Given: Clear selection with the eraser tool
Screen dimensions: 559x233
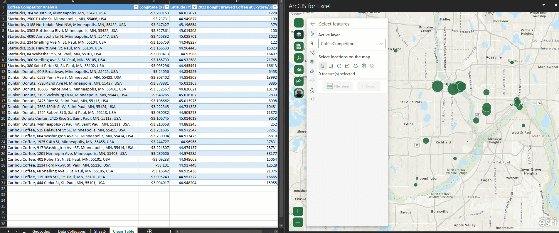Looking at the screenshot, I should [x=372, y=66].
